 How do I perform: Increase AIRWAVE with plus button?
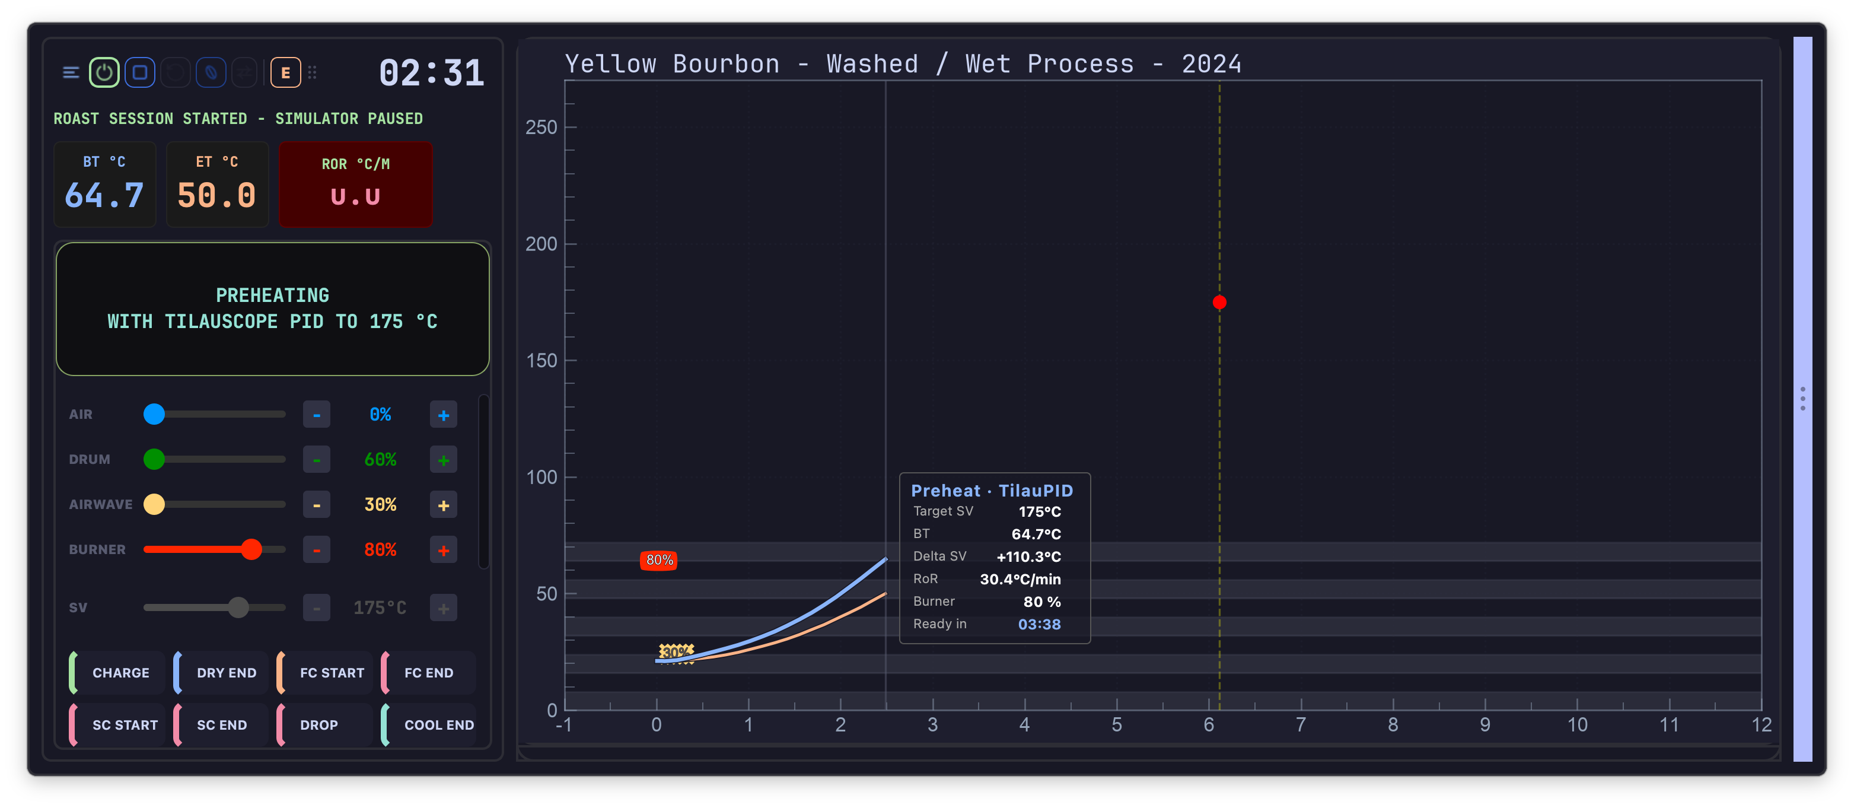444,505
